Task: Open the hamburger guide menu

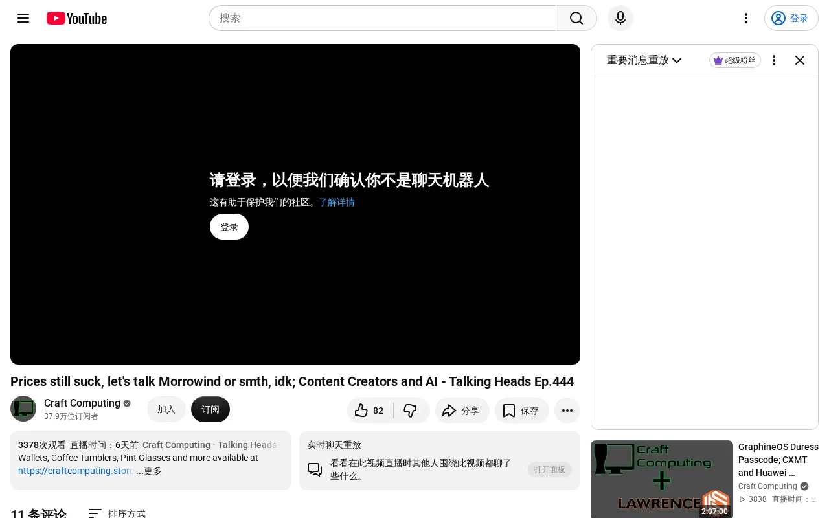Action: point(23,18)
